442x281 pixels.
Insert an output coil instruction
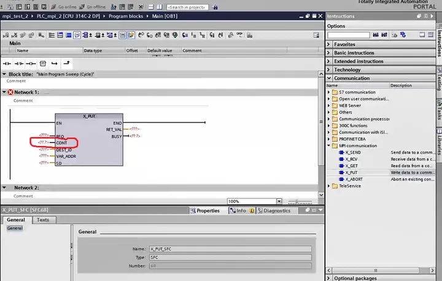coord(31,64)
